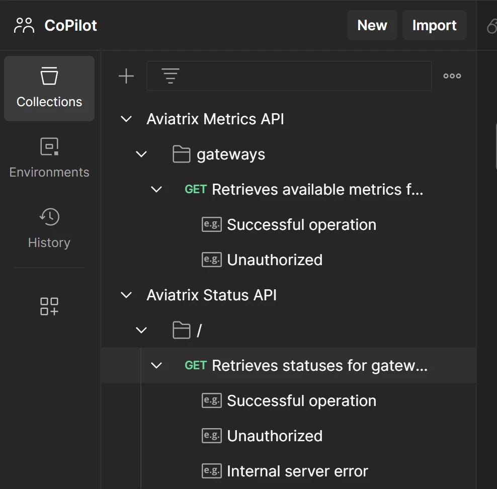497x489 pixels.
Task: Click the gateways folder icon
Action: [181, 154]
